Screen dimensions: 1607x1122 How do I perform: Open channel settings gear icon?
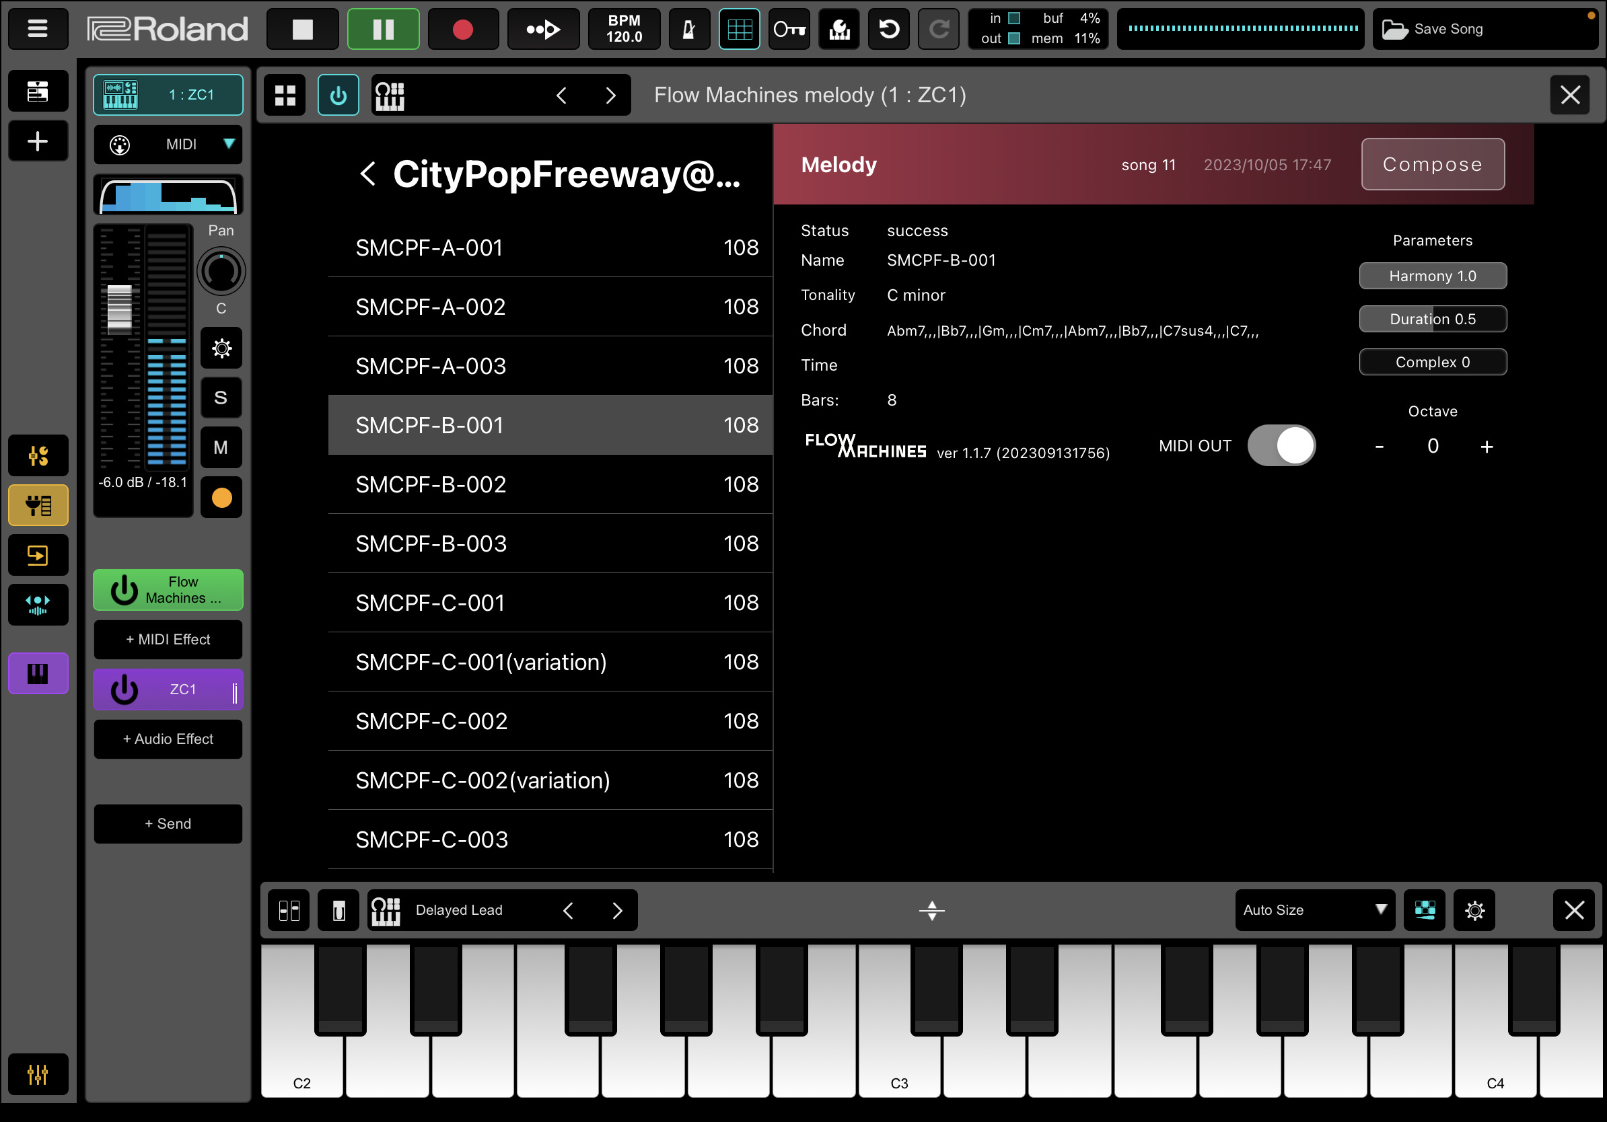[221, 348]
